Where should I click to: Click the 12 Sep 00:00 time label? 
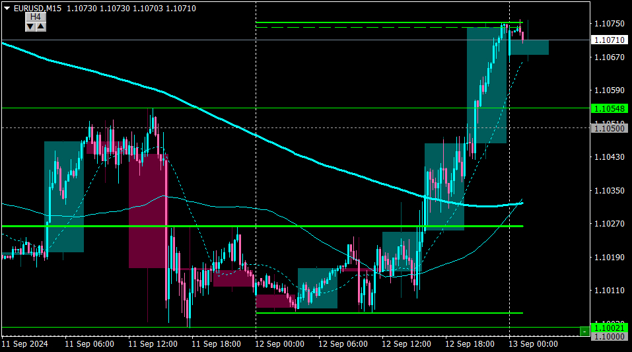[x=280, y=344]
